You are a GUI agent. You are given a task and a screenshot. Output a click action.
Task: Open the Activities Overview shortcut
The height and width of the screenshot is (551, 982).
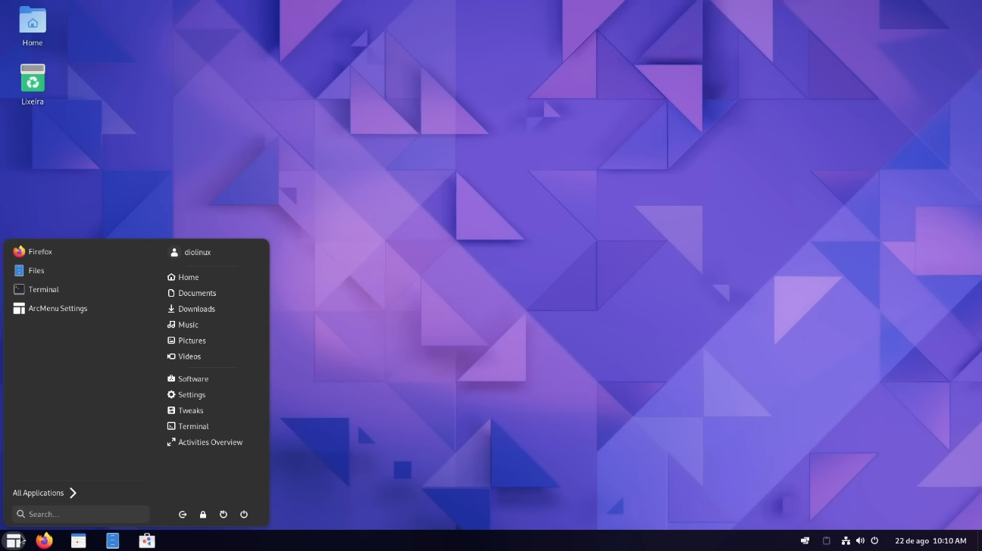click(x=210, y=442)
